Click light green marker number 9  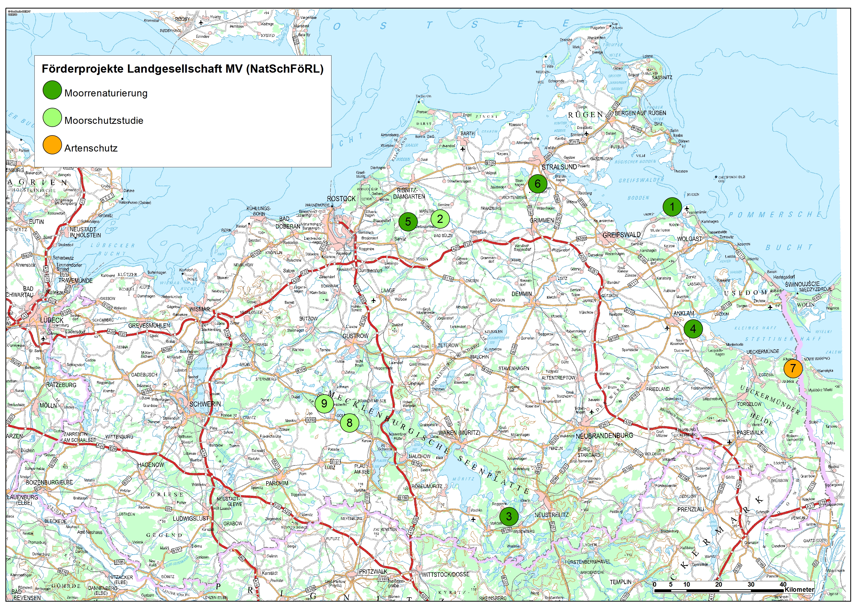tap(324, 403)
